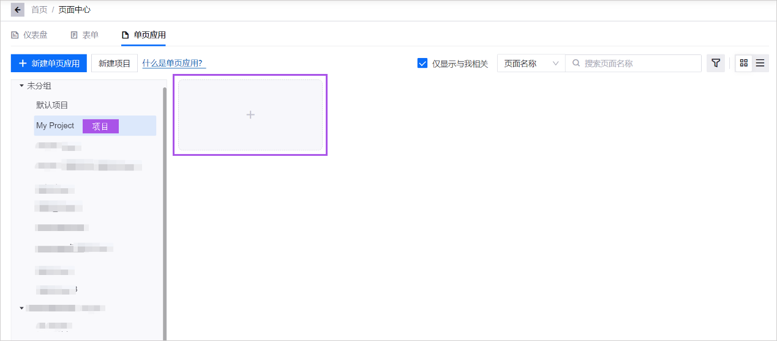Viewport: 777px width, 341px height.
Task: Click the back arrow icon
Action: 18,10
